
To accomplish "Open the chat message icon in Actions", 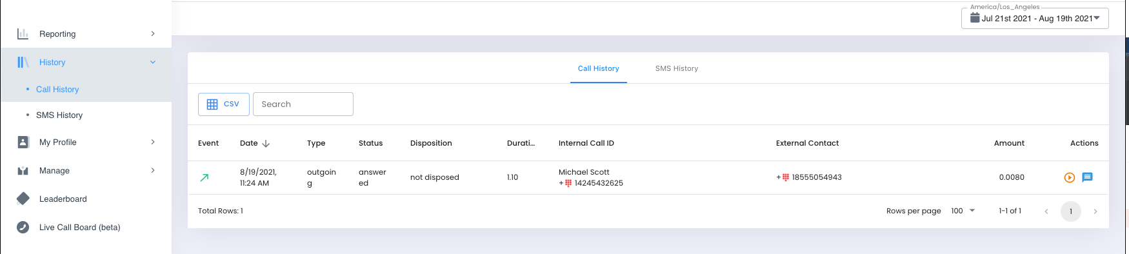I will click(1087, 177).
